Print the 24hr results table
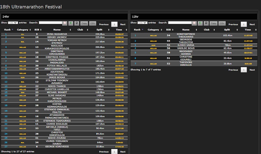The height and width of the screenshot is (154, 261). [x=77, y=23]
